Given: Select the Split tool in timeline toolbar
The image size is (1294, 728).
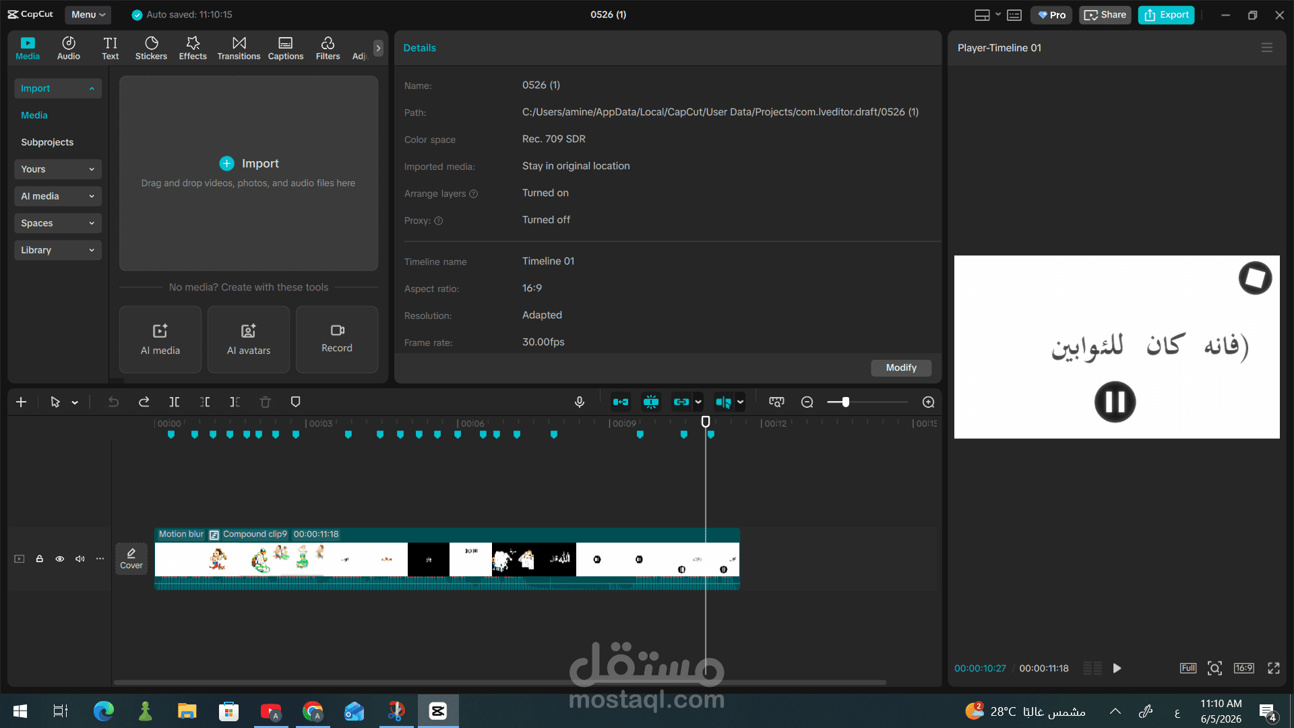Looking at the screenshot, I should 174,402.
